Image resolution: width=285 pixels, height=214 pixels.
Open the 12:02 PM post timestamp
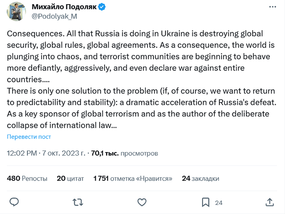point(22,154)
